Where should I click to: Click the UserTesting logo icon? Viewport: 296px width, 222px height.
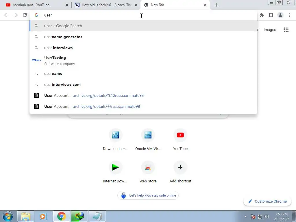36,60
